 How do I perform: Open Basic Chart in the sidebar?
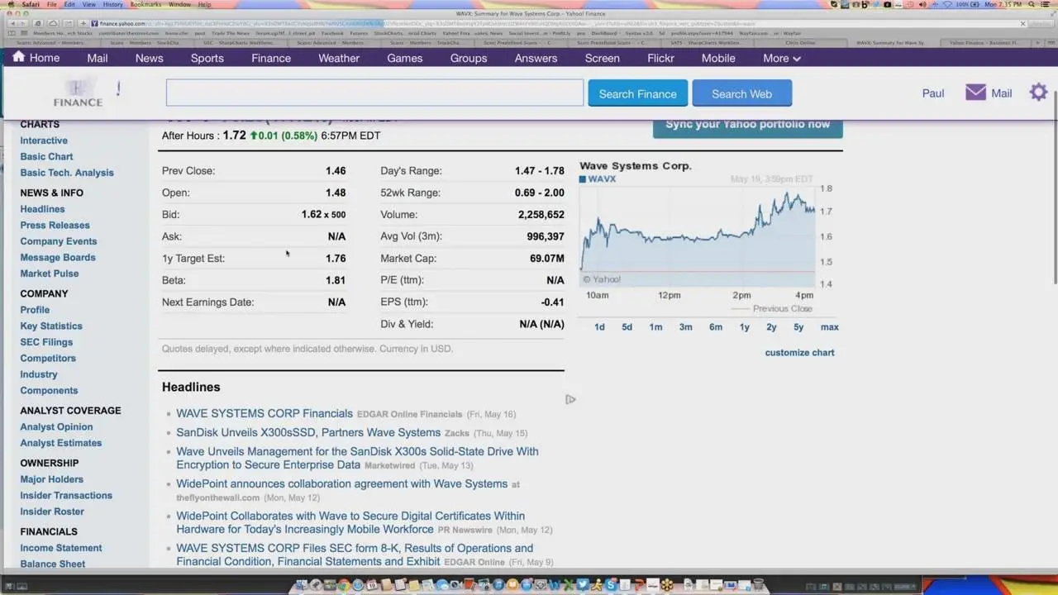(x=46, y=156)
